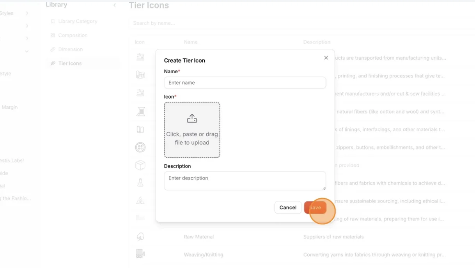Click the thread spool icon in the 'natural fibers' row

140,111
